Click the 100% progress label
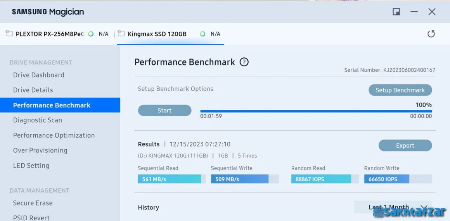The height and width of the screenshot is (221, 450). tap(424, 105)
